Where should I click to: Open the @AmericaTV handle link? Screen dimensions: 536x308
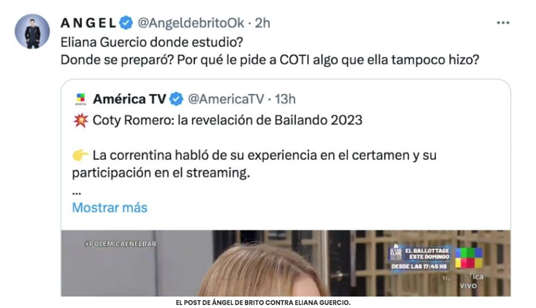point(226,99)
